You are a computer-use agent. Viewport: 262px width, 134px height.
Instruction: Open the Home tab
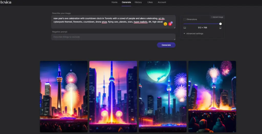(x=114, y=2)
